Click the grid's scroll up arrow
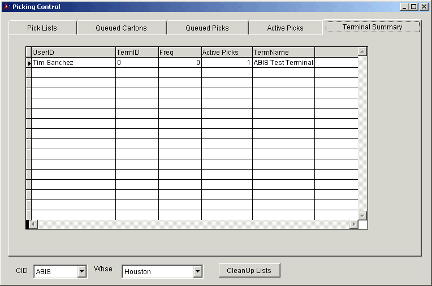The height and width of the screenshot is (286, 432). point(362,51)
